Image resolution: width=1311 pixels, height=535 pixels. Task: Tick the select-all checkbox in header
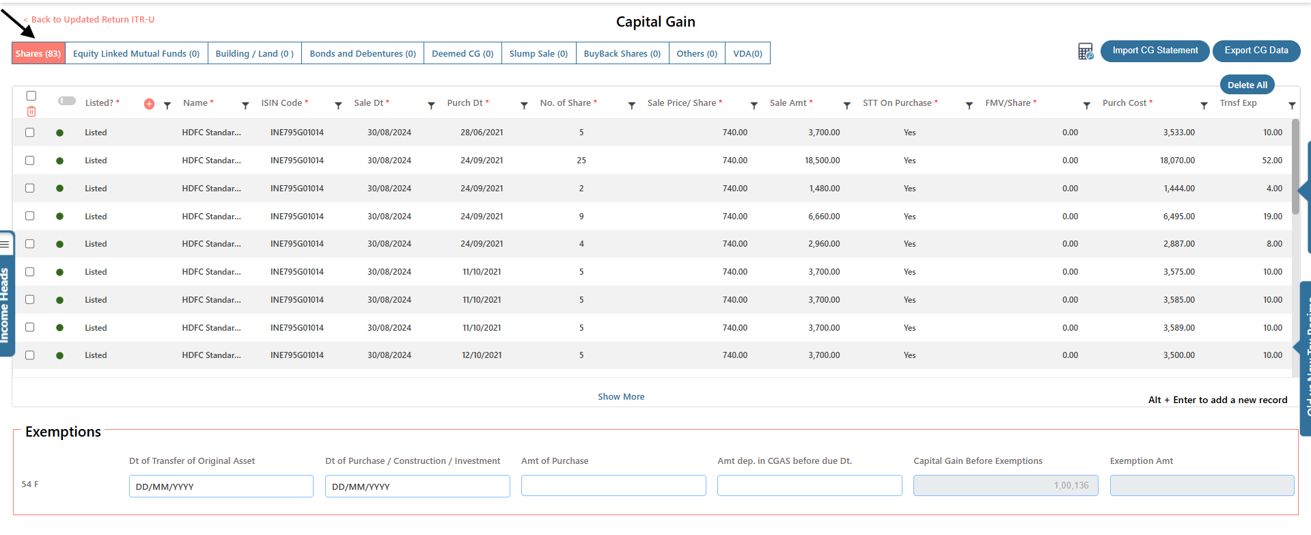tap(31, 96)
